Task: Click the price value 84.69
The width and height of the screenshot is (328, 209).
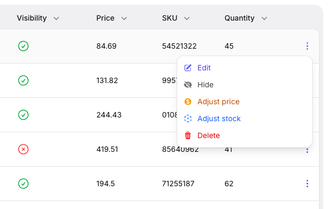Action: point(106,46)
